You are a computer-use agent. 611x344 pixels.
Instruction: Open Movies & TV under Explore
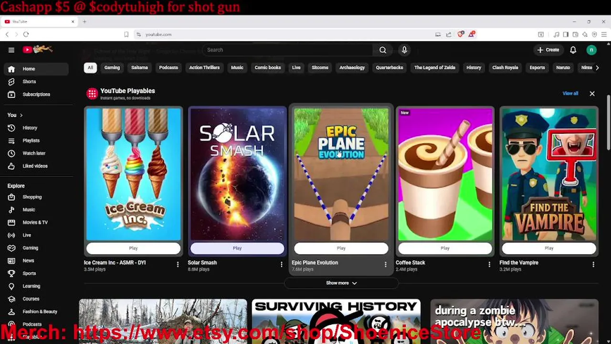(36, 222)
